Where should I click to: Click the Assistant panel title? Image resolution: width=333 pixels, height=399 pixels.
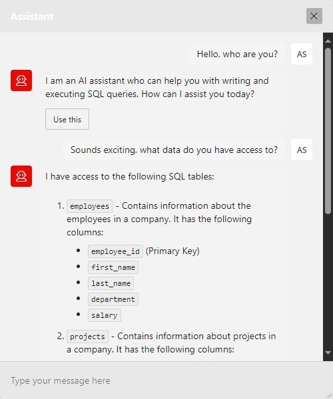(32, 16)
